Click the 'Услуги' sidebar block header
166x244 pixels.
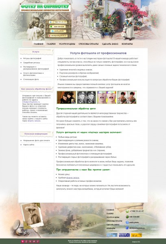click(36, 52)
